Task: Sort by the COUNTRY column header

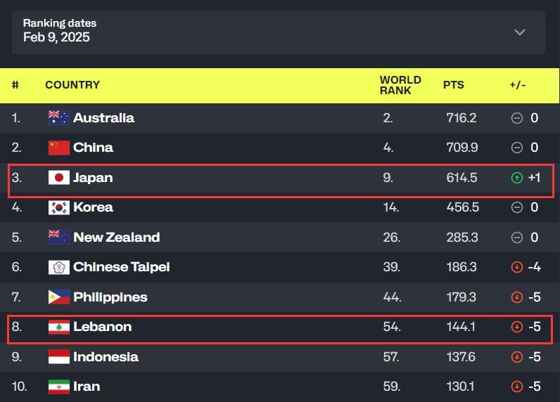Action: pyautogui.click(x=72, y=85)
